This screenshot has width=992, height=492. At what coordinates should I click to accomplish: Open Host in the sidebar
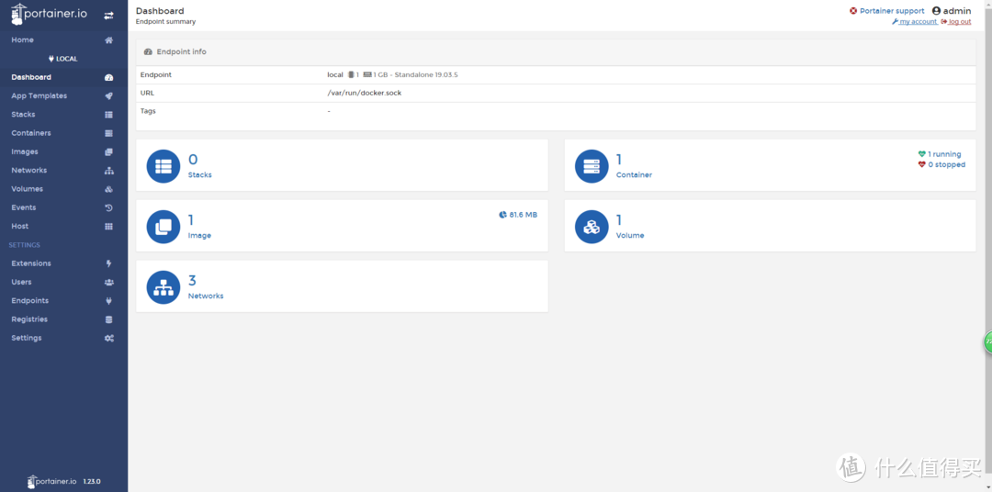(x=19, y=227)
